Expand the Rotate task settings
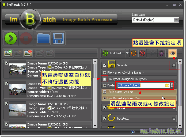The height and width of the screenshot is (137, 186). (174, 119)
